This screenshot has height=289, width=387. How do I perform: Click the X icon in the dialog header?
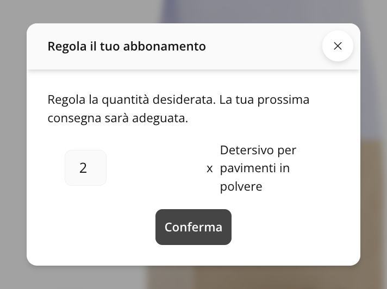point(338,46)
